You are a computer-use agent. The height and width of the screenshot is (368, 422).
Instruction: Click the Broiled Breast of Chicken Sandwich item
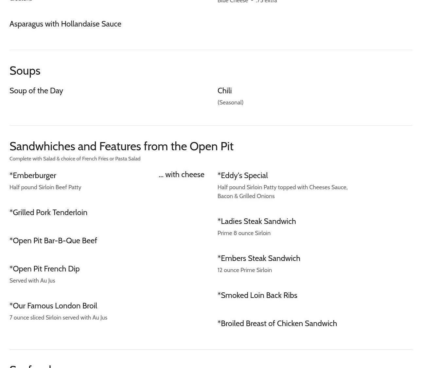point(277,323)
